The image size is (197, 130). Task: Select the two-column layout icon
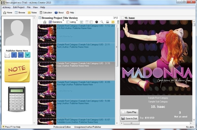click(87, 22)
